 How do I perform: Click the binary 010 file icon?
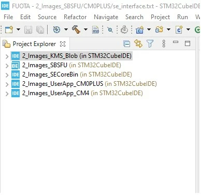pyautogui.click(x=96, y=29)
